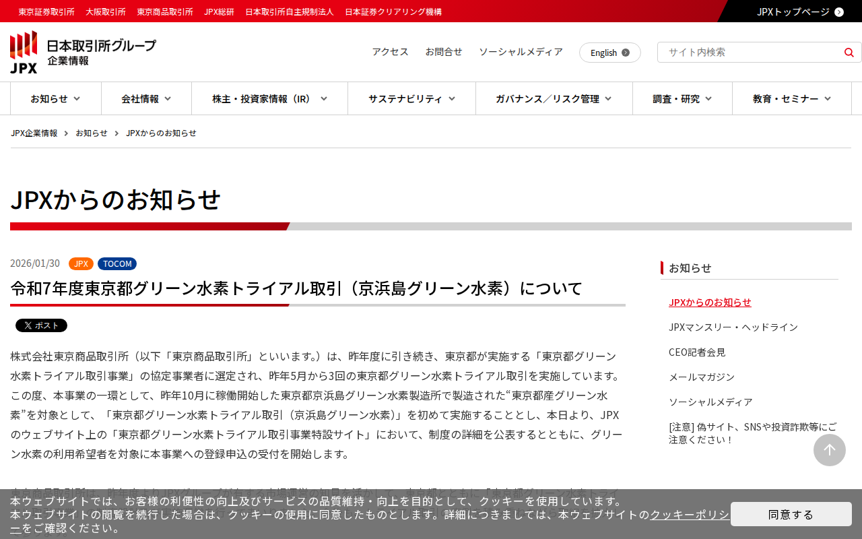Click the お知らせ breadcrumb link
This screenshot has width=862, height=539.
coord(92,133)
